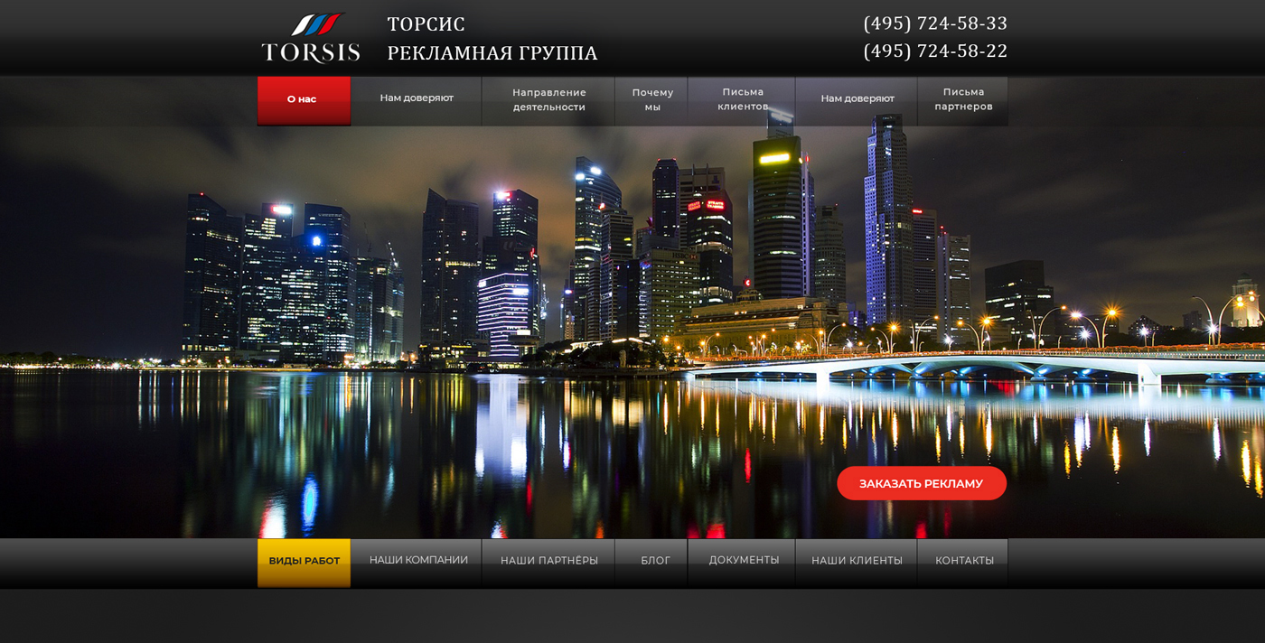Click phone number (495) 724-58-22
The width and height of the screenshot is (1265, 643).
coord(935,51)
